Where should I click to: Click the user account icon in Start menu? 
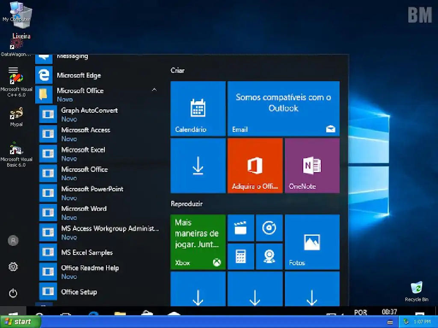(x=13, y=240)
